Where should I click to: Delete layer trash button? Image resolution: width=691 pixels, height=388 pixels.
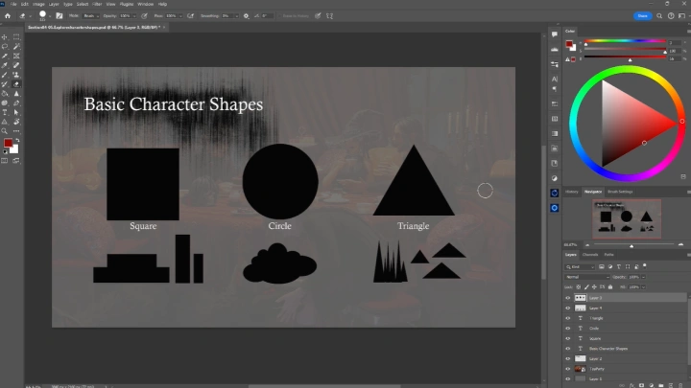[x=680, y=385]
